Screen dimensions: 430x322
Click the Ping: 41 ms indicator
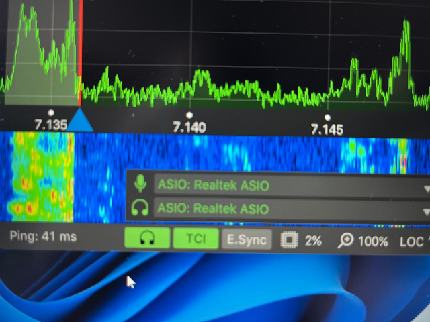pos(43,237)
